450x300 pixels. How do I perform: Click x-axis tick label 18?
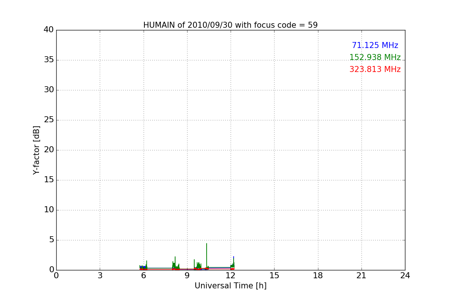point(318,276)
